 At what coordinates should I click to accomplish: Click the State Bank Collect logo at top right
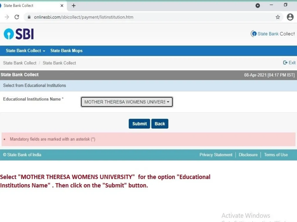point(273,34)
